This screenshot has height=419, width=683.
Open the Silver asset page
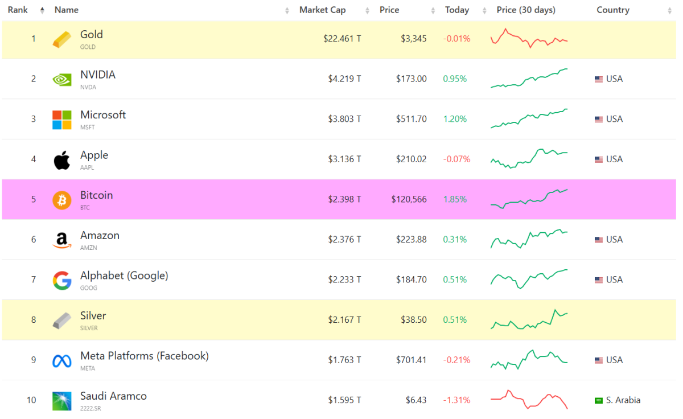pos(93,316)
